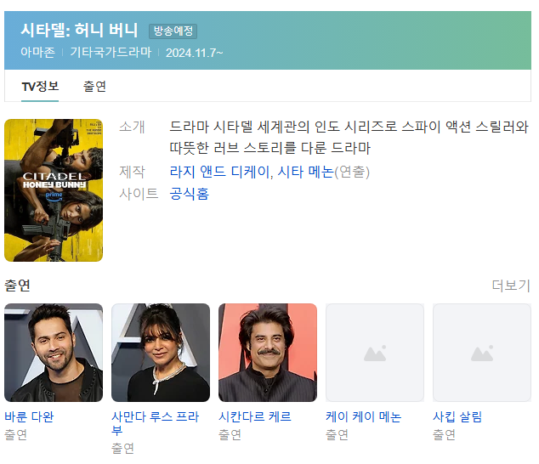
Task: Open 사만다 루스 프라부 cast photo
Action: 161,353
